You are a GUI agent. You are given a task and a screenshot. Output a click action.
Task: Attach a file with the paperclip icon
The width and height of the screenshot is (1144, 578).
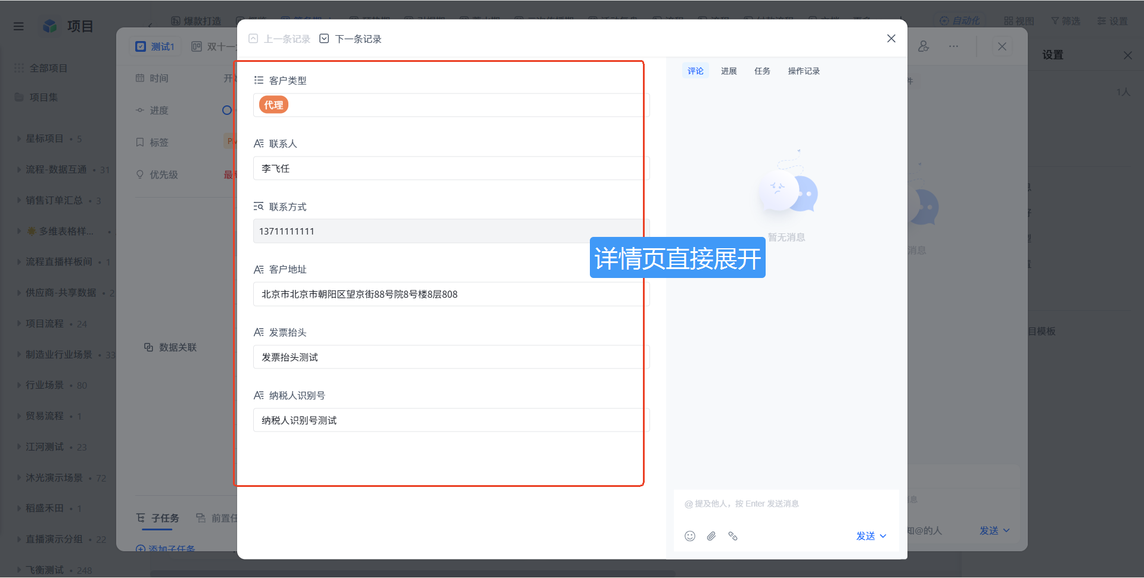click(711, 536)
